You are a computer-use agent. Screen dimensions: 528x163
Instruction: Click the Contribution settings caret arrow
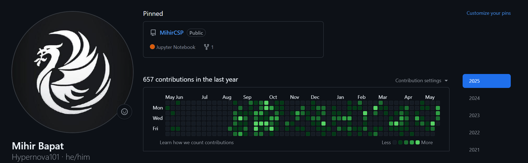pos(446,81)
